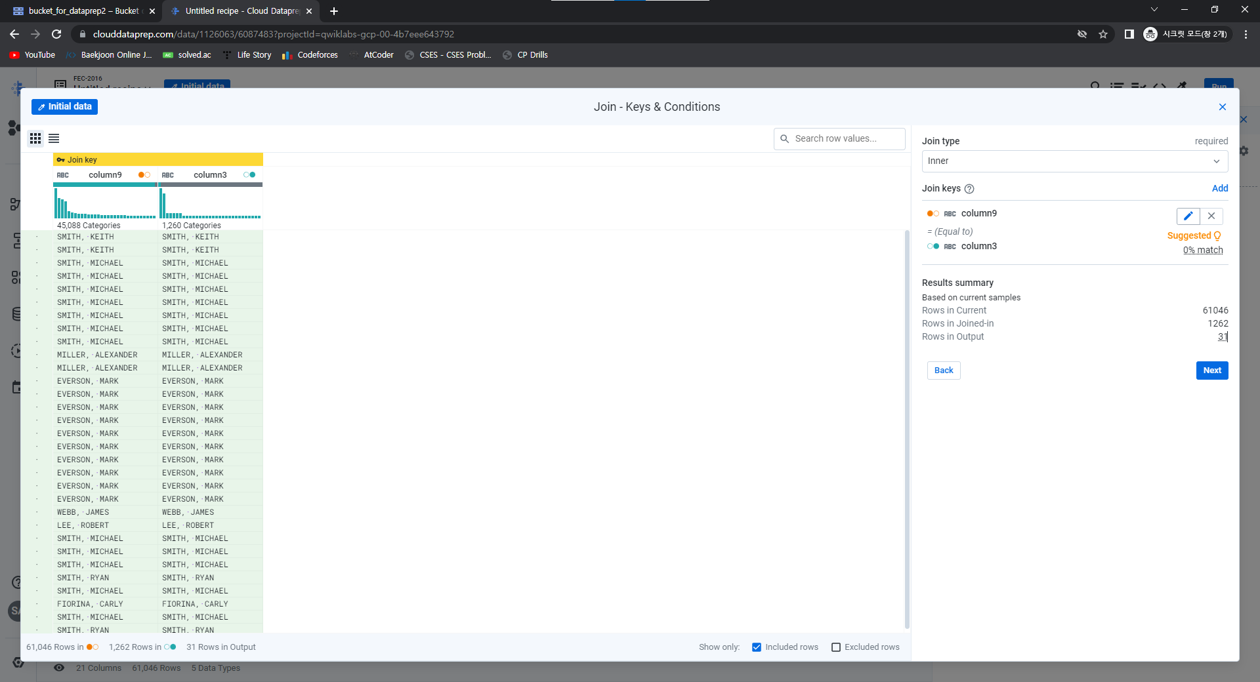Switch to Untitled recipe Cloud Dataprep tab

pos(240,11)
